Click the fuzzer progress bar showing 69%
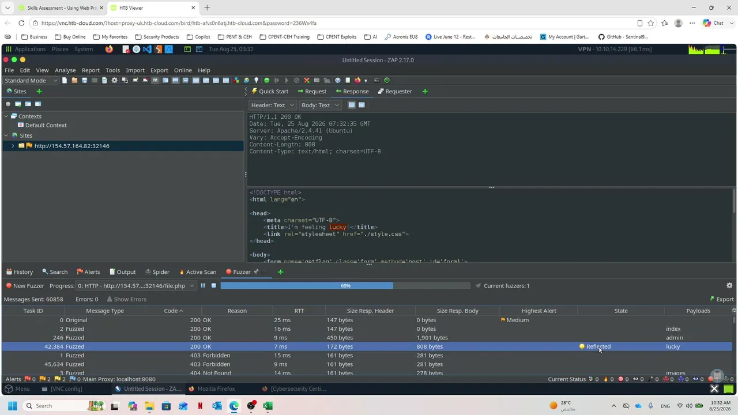The width and height of the screenshot is (738, 415). pyautogui.click(x=345, y=286)
